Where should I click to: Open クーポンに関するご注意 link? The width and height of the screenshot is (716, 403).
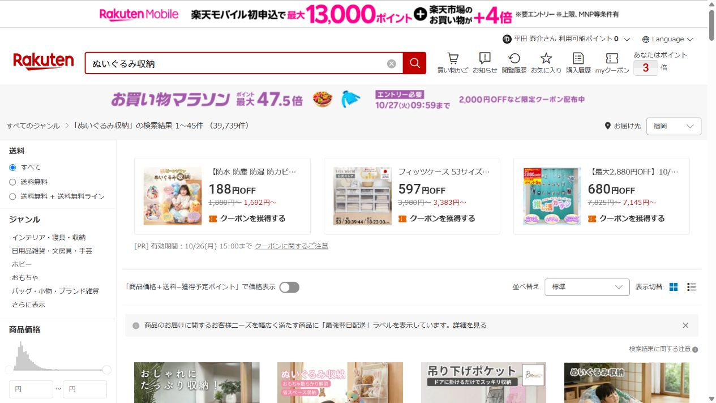click(291, 246)
